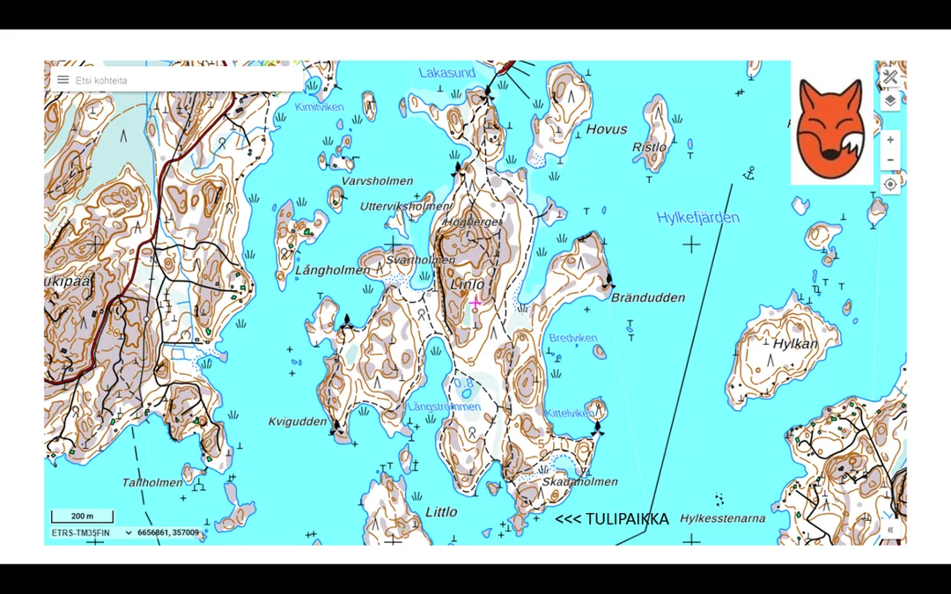The width and height of the screenshot is (951, 594).
Task: Click the Hylkefjärden water label
Action: coord(697,217)
